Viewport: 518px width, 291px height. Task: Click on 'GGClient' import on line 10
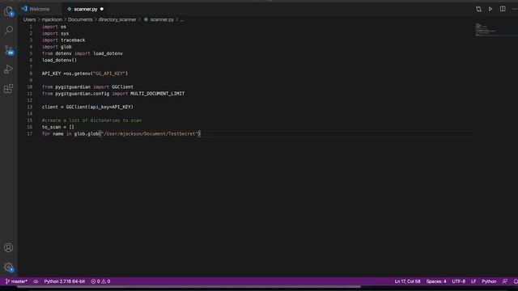[122, 87]
